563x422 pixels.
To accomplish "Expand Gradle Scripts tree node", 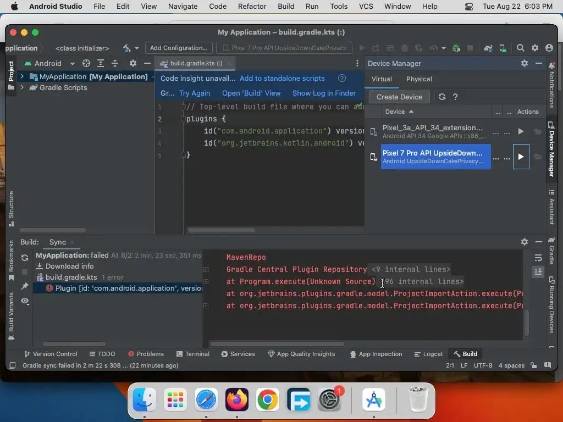I will (22, 87).
